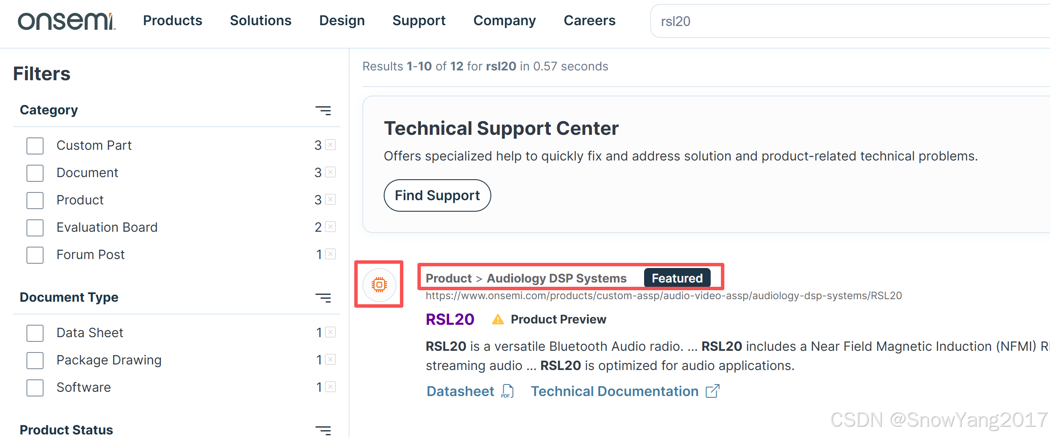The height and width of the screenshot is (437, 1050).
Task: Tick the Package Drawing checkbox
Action: click(x=35, y=360)
